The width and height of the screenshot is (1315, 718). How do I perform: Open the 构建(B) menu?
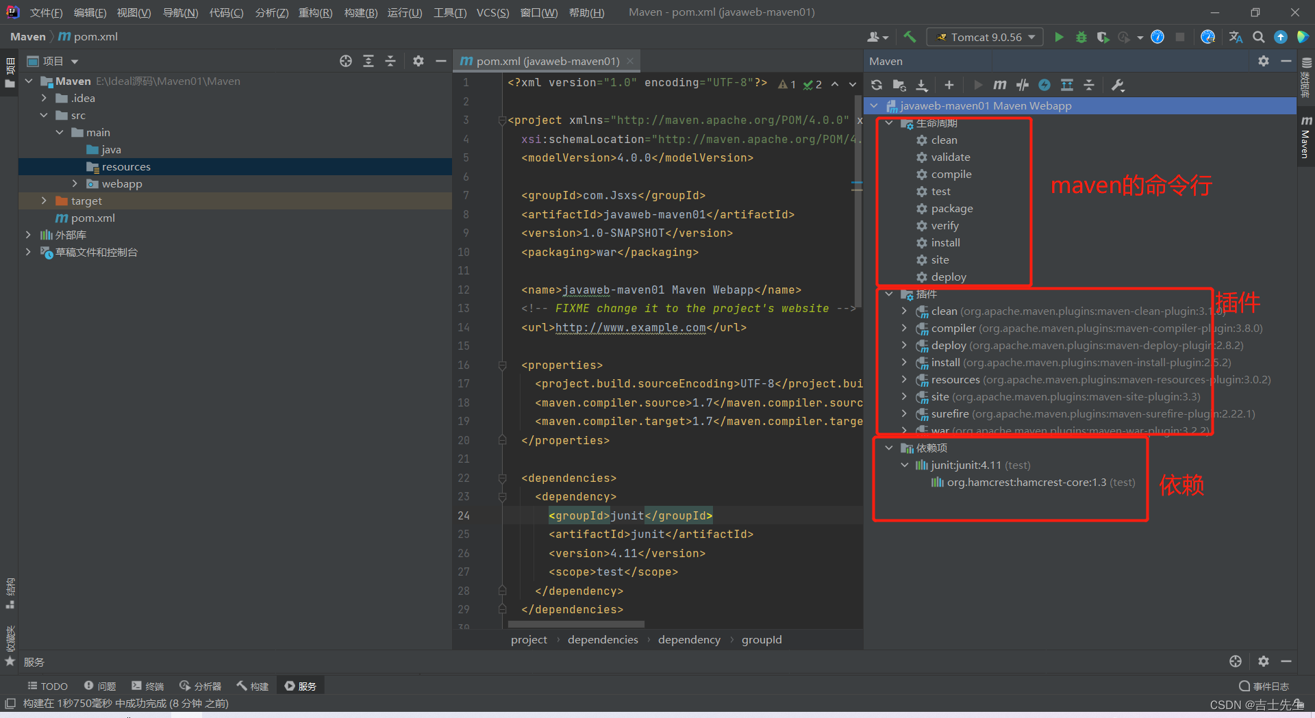tap(361, 12)
